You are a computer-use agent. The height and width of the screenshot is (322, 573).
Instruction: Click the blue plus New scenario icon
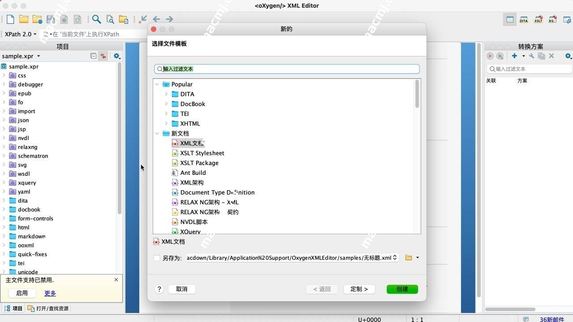(514, 56)
